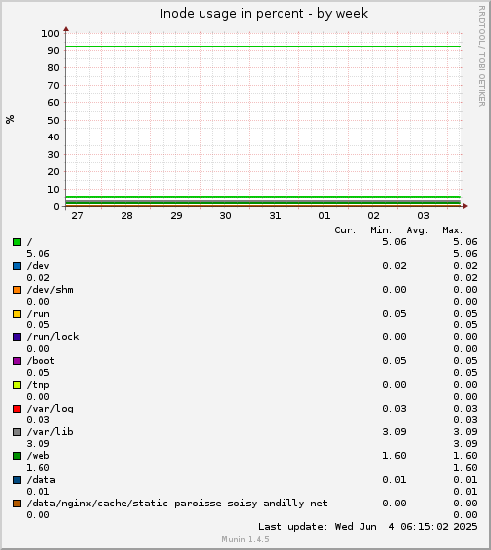Image resolution: width=491 pixels, height=550 pixels.
Task: Click the green swatch for / filesystem
Action: click(17, 242)
